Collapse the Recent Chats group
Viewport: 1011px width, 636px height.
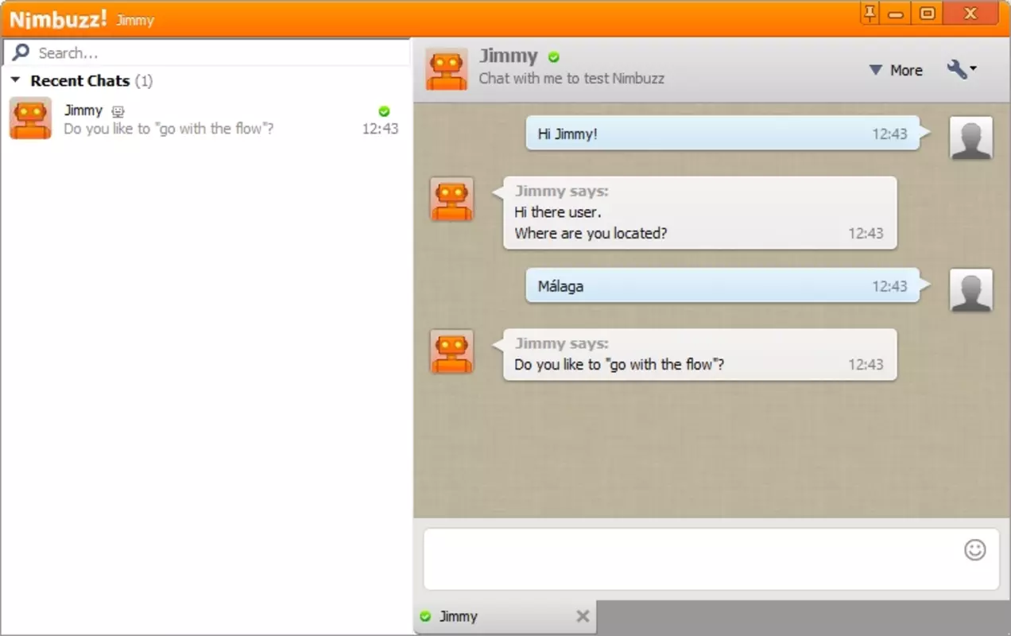coord(15,80)
